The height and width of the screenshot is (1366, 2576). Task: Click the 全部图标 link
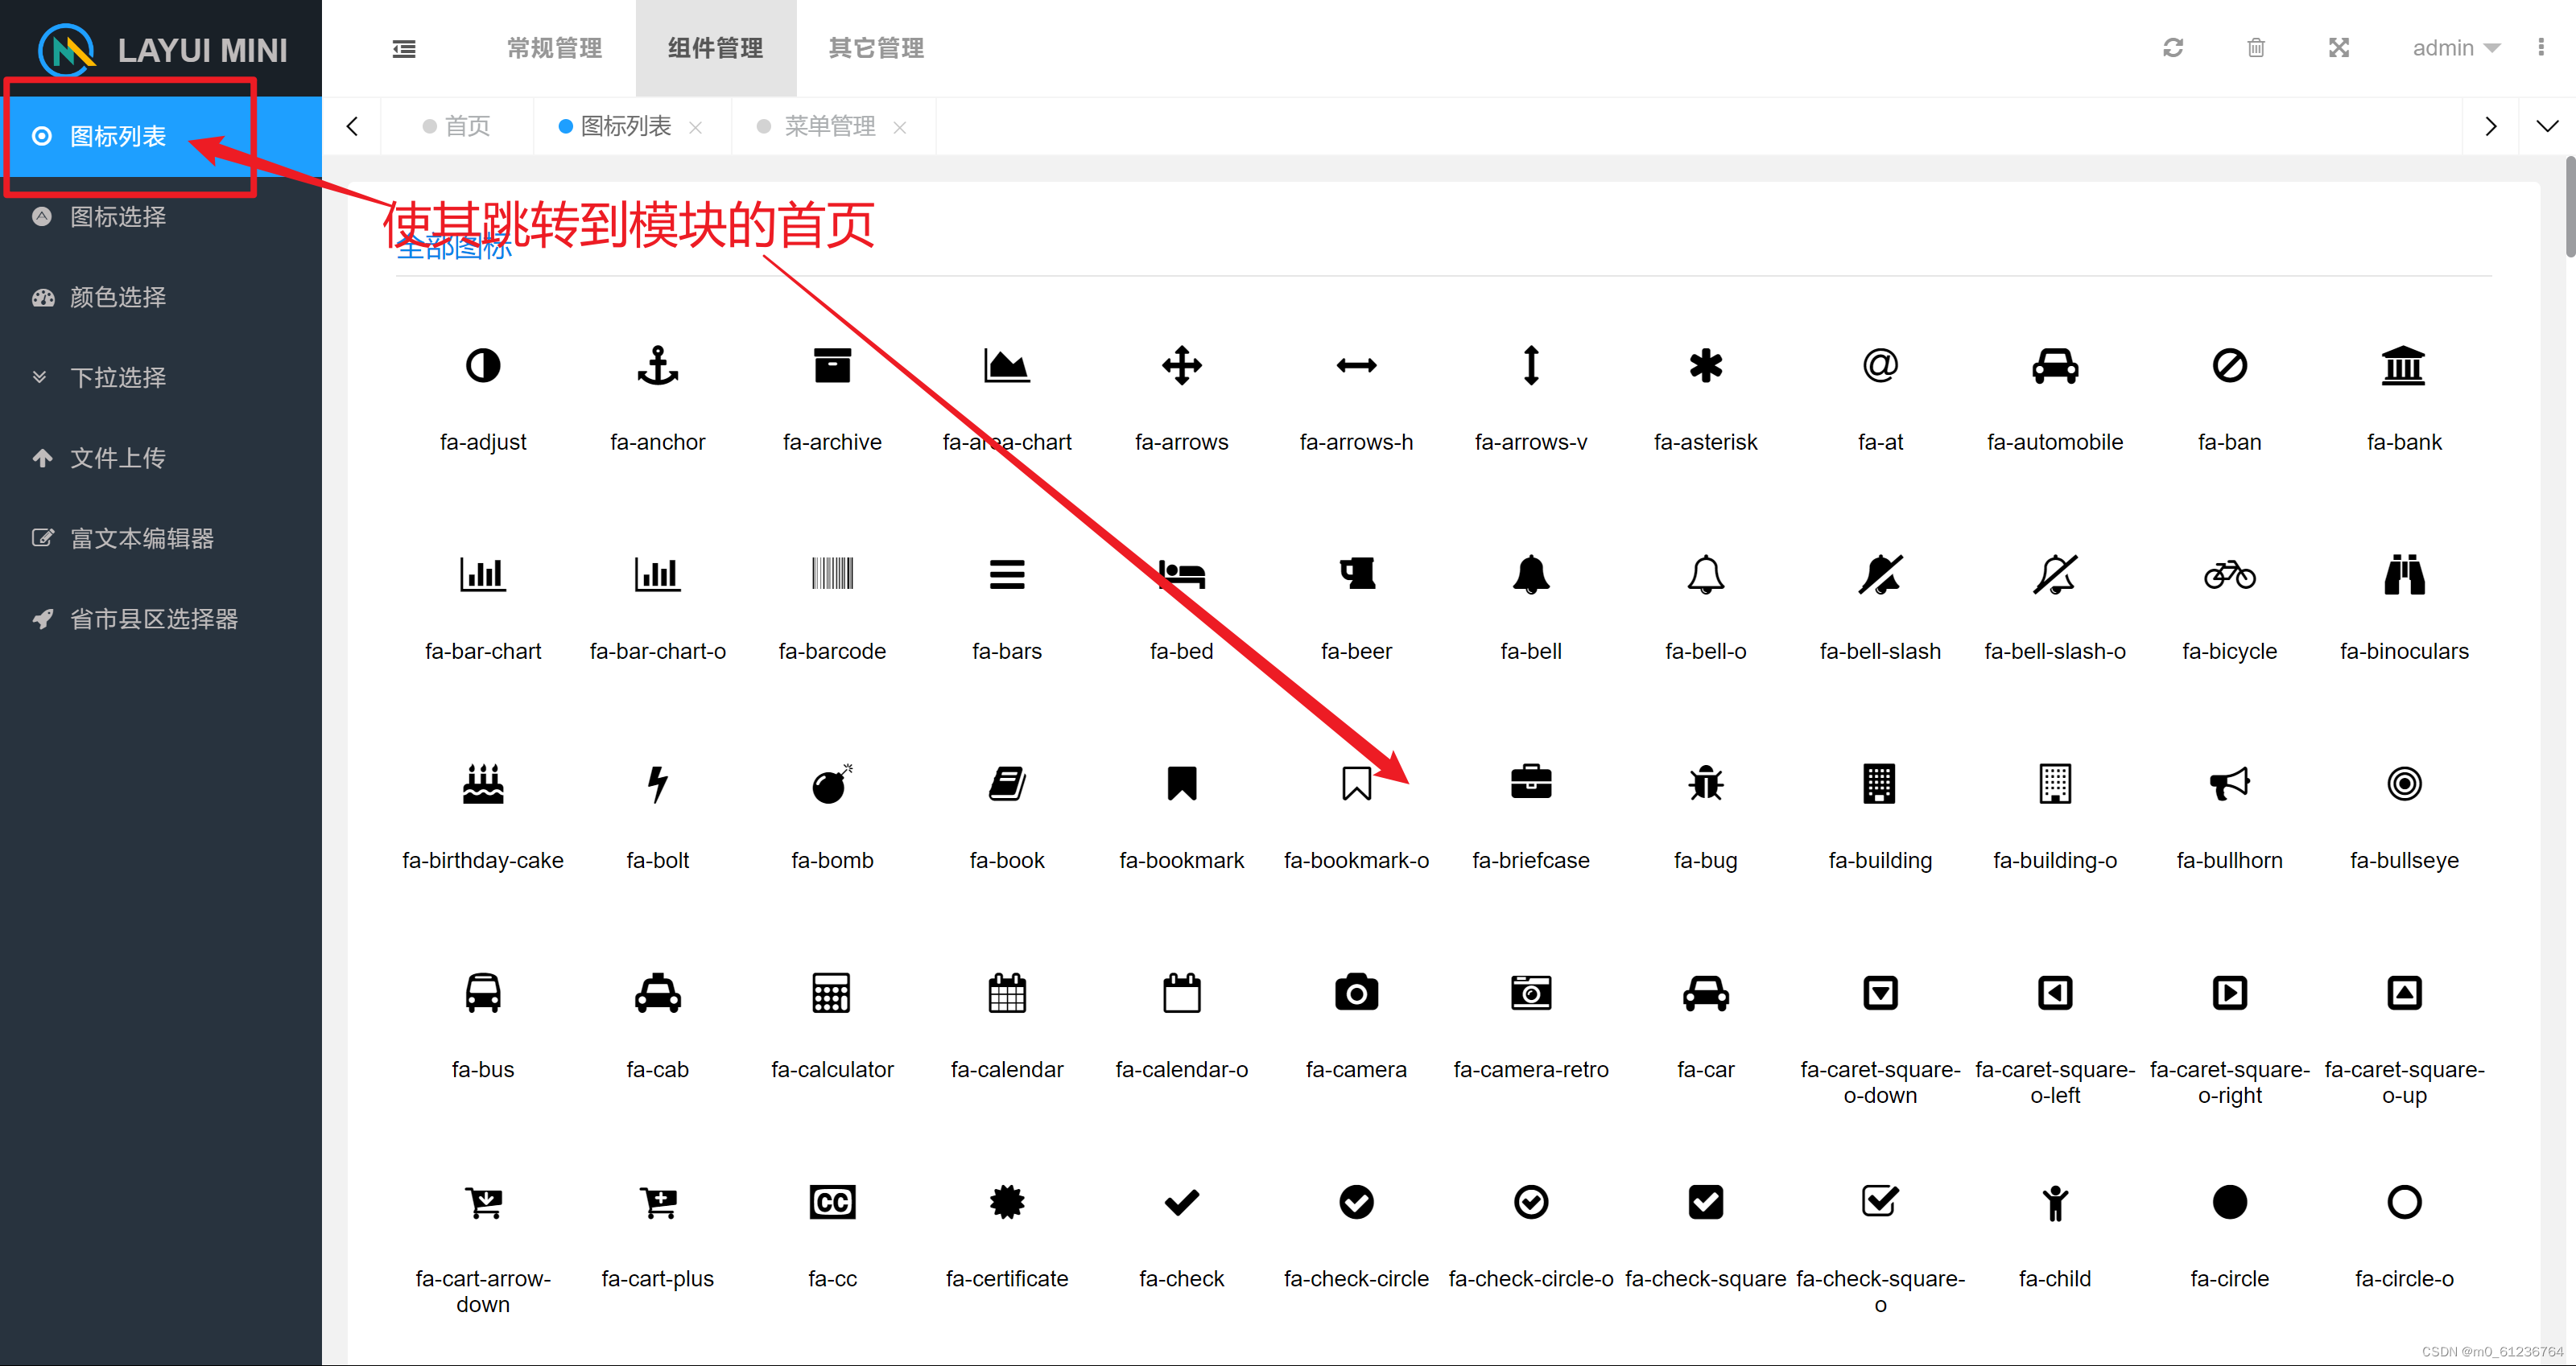pos(453,247)
